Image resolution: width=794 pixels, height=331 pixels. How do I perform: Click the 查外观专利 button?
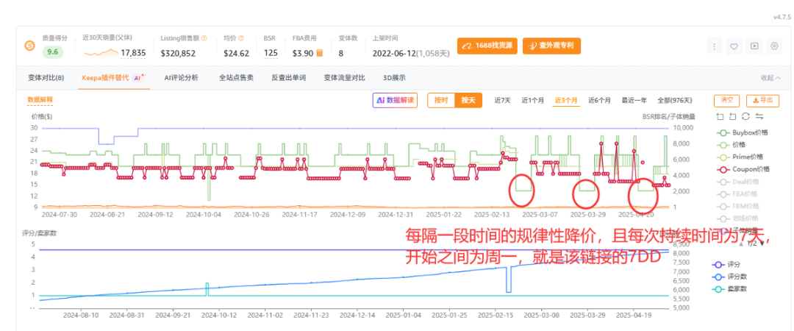point(551,46)
